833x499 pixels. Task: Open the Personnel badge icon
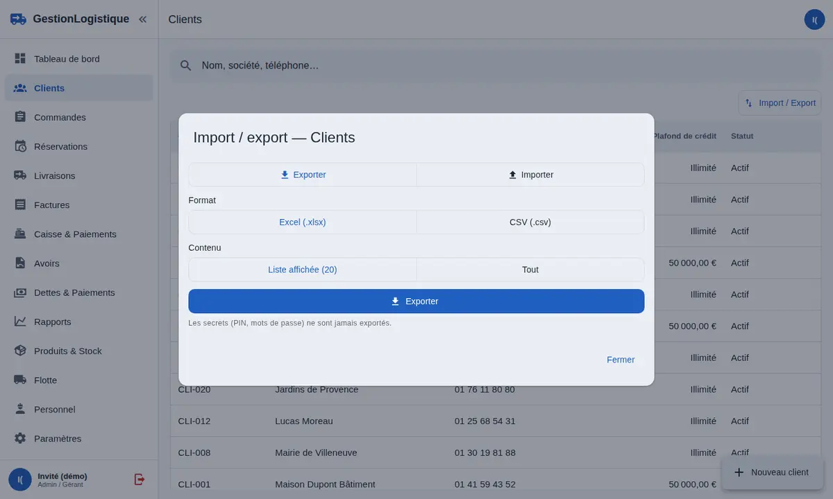(20, 409)
